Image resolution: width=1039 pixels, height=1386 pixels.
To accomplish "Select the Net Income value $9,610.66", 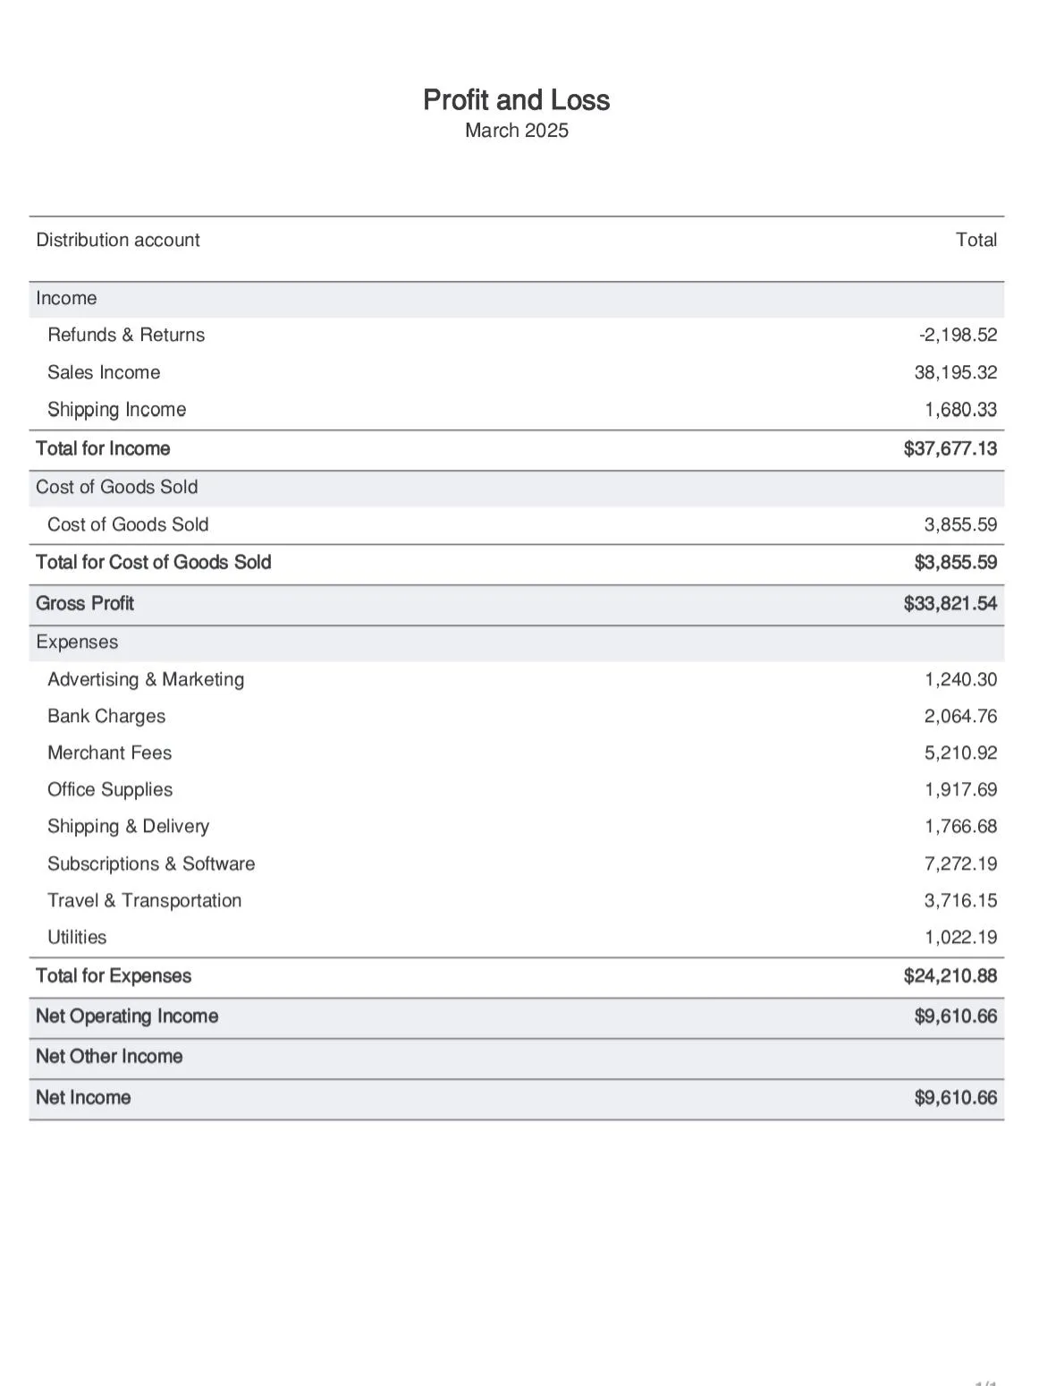I will (955, 1098).
